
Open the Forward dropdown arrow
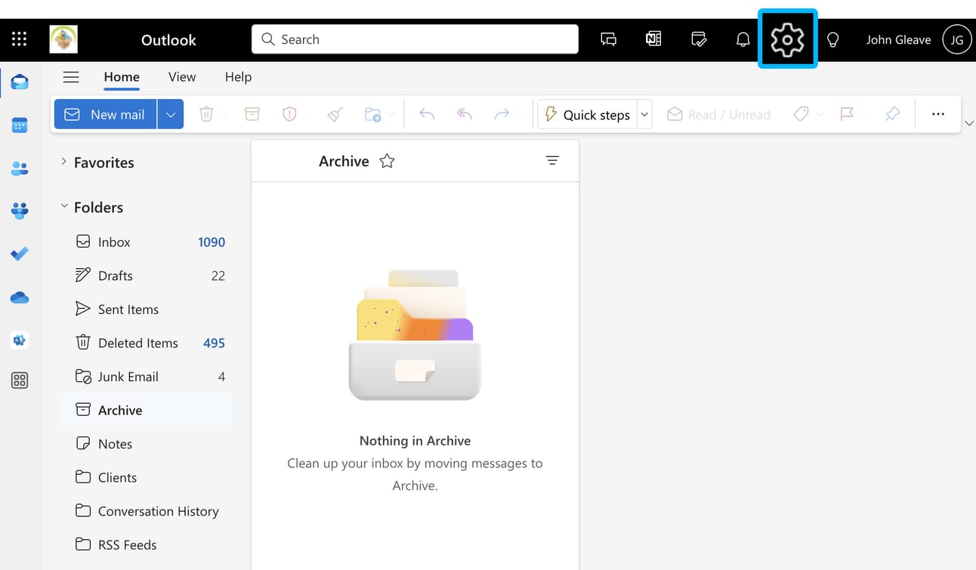click(521, 115)
